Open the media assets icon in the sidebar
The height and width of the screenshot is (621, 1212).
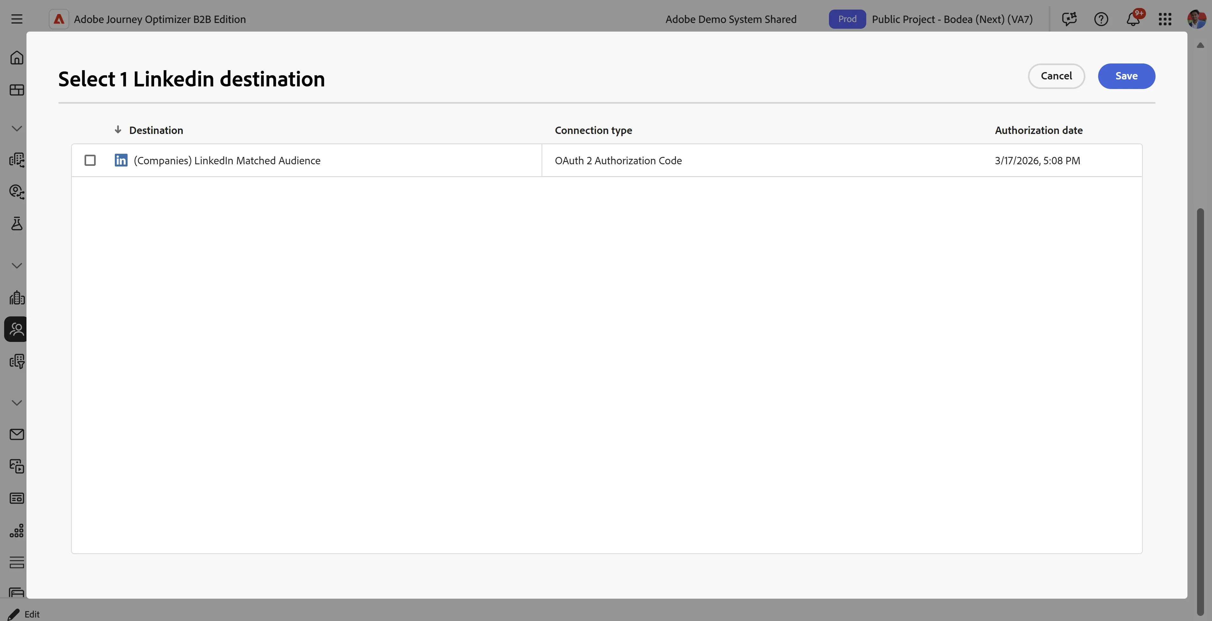coord(17,466)
